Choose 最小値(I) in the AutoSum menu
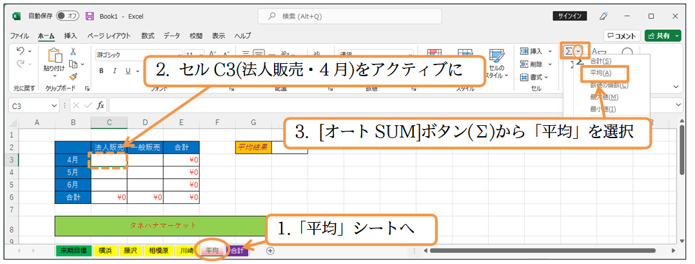This screenshot has height=264, width=695. (x=603, y=108)
